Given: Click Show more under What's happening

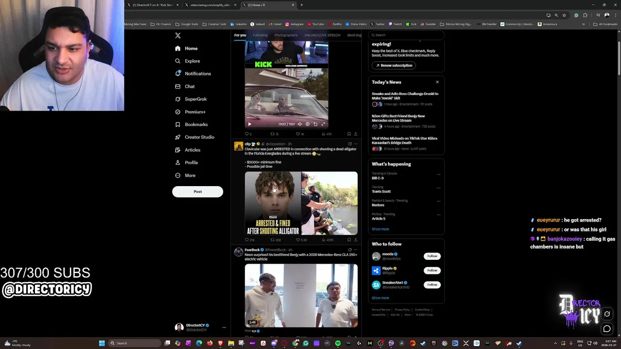Looking at the screenshot, I should (380, 229).
